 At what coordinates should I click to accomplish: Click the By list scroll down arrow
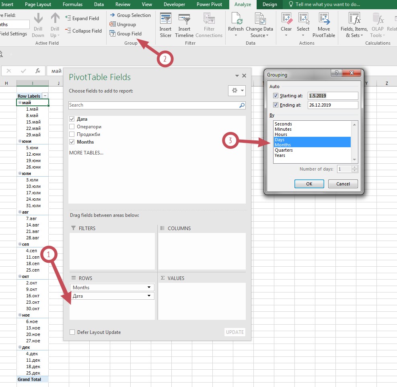click(x=354, y=160)
